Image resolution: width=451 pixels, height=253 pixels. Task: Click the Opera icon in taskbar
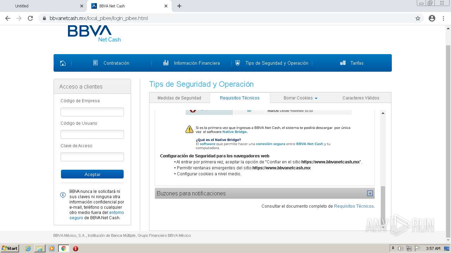(x=75, y=248)
